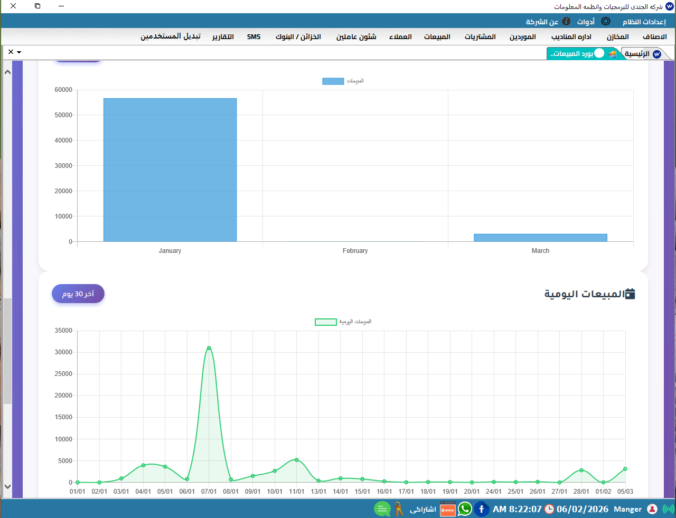Toggle المبيعات series in bar chart legend
The width and height of the screenshot is (676, 518).
pos(333,81)
